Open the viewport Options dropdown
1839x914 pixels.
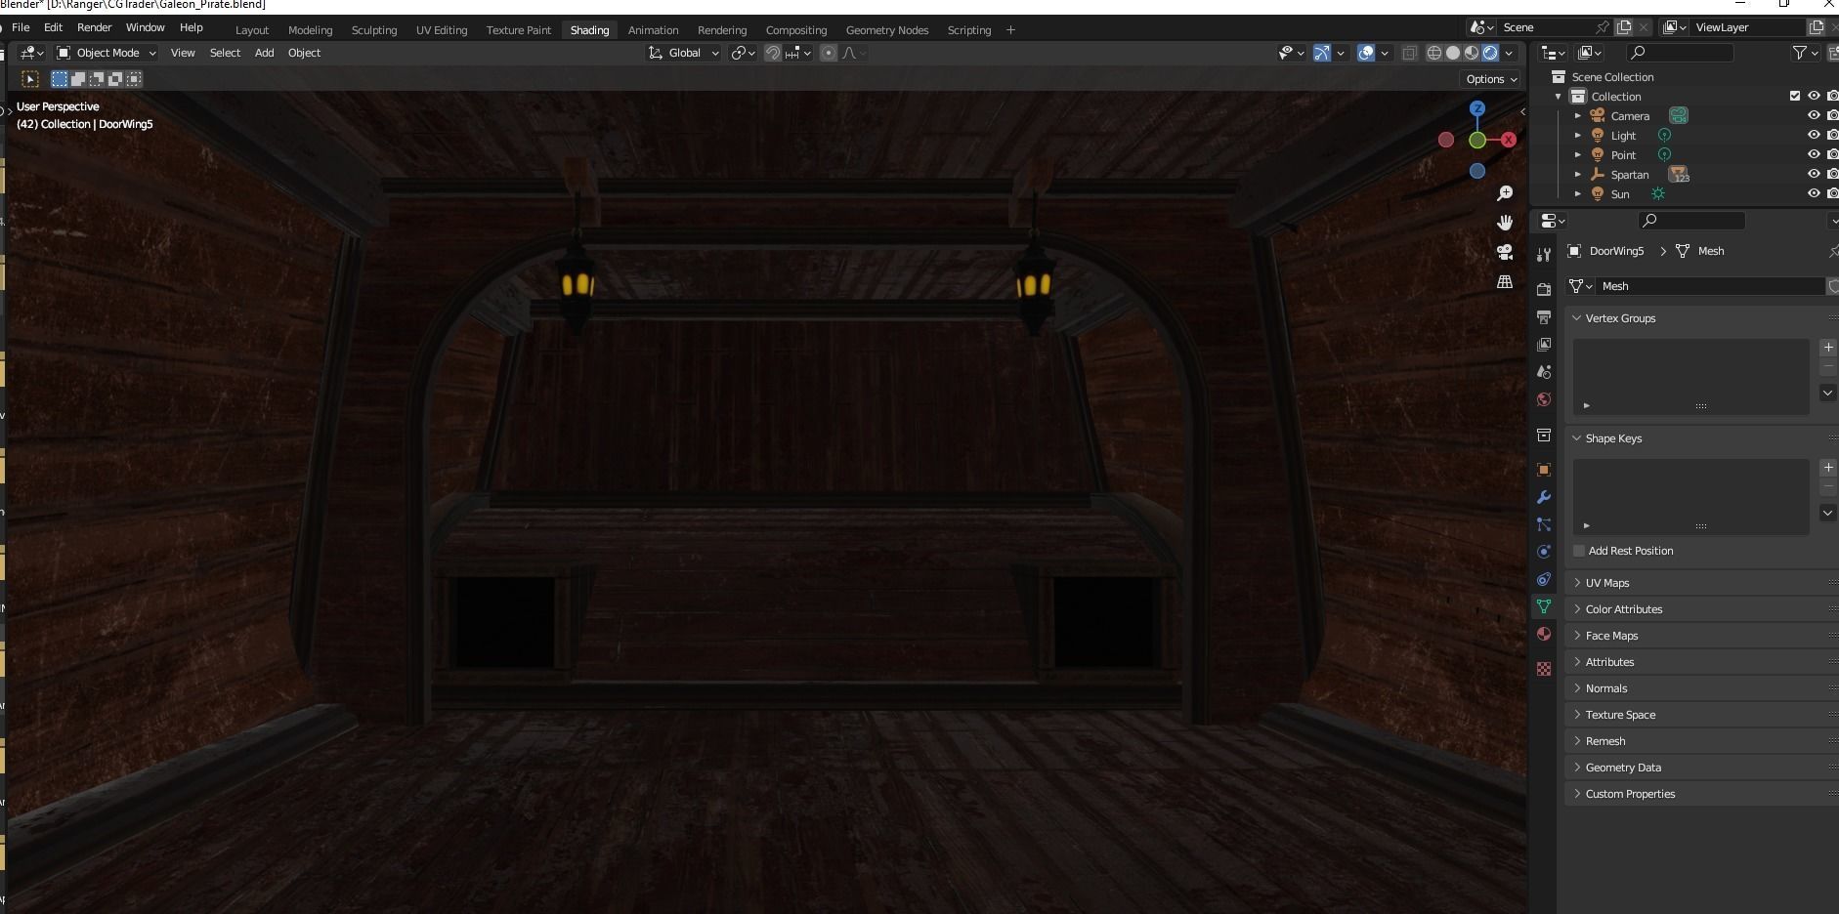(x=1491, y=79)
